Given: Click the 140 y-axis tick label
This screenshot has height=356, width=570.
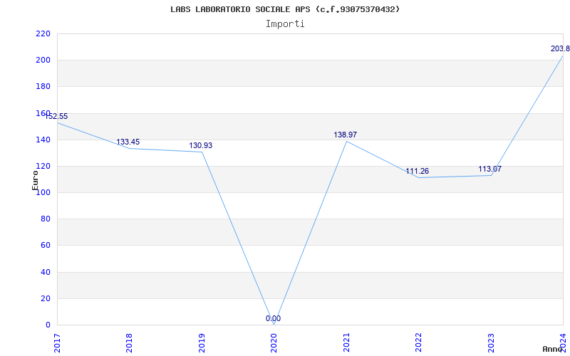Looking at the screenshot, I should (43, 140).
